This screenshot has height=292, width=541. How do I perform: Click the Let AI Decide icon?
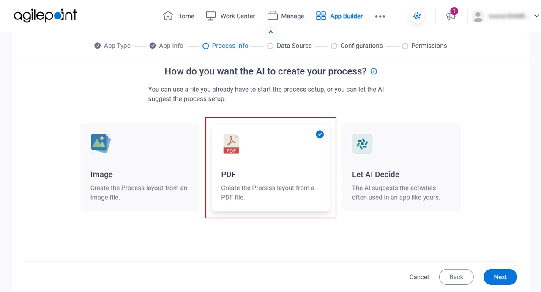tap(362, 144)
